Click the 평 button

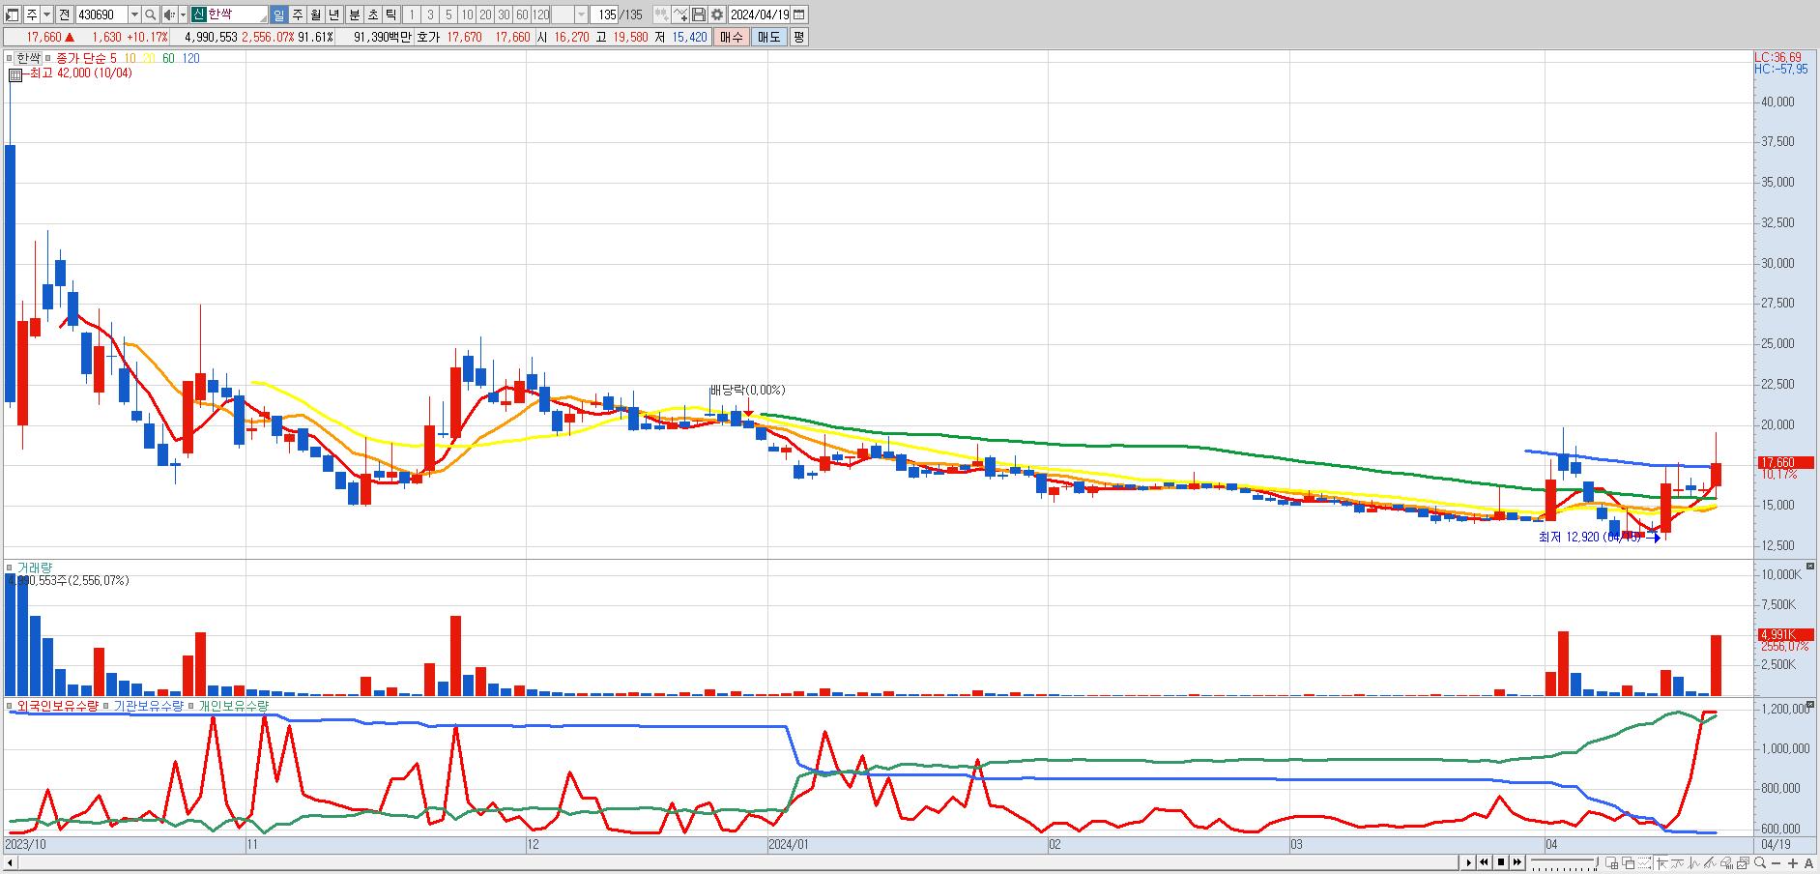[798, 37]
